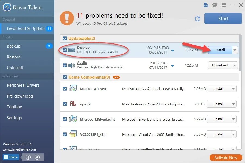This screenshot has width=245, height=163.
Task: Open the underlined Audio driver link
Action: [82, 63]
